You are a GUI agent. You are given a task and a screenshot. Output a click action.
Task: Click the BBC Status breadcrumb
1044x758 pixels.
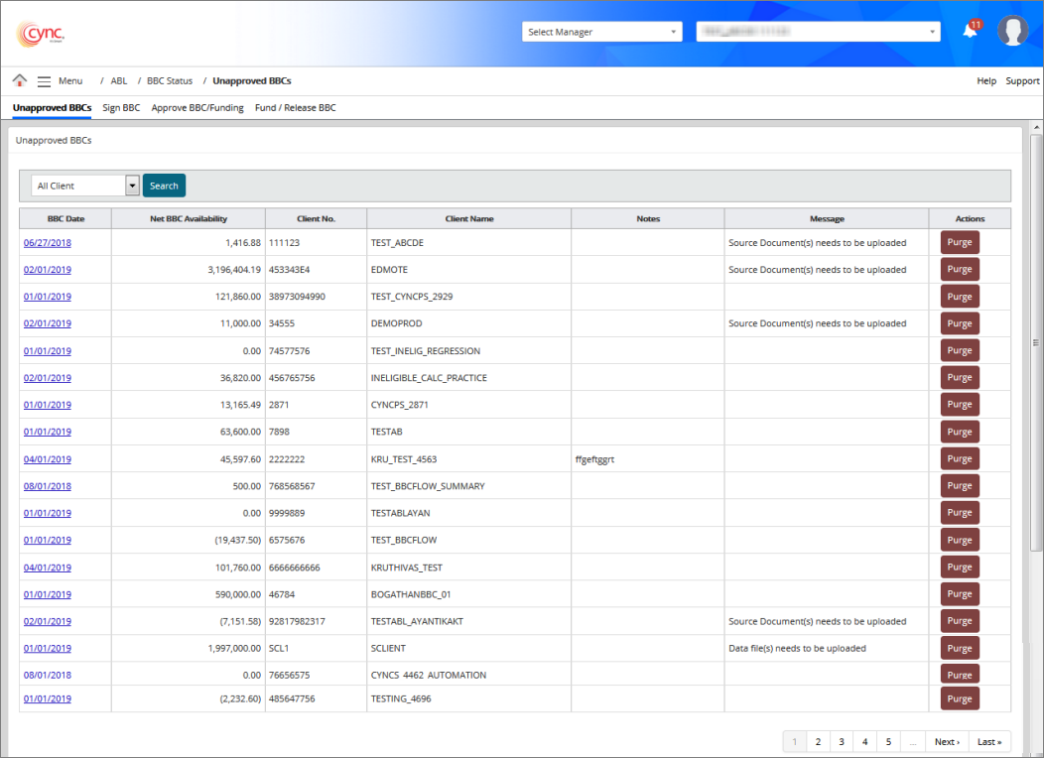[x=170, y=81]
